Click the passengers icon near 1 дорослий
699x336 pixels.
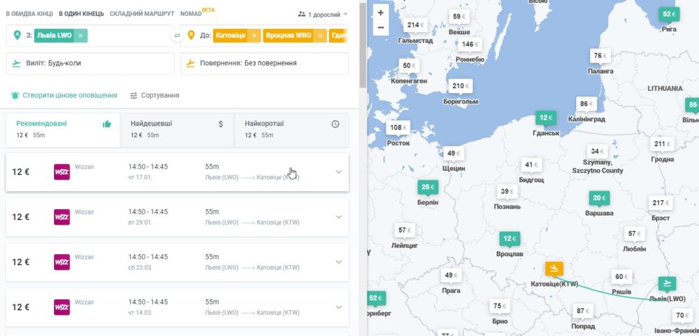click(302, 14)
